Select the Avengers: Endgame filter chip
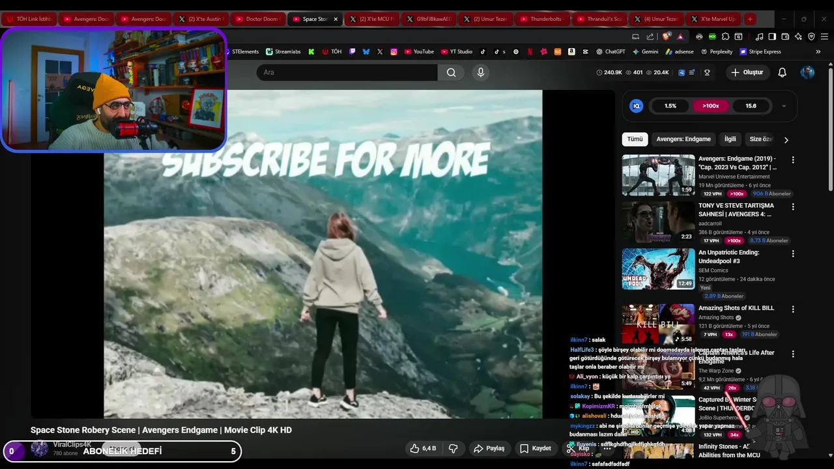 coord(683,139)
